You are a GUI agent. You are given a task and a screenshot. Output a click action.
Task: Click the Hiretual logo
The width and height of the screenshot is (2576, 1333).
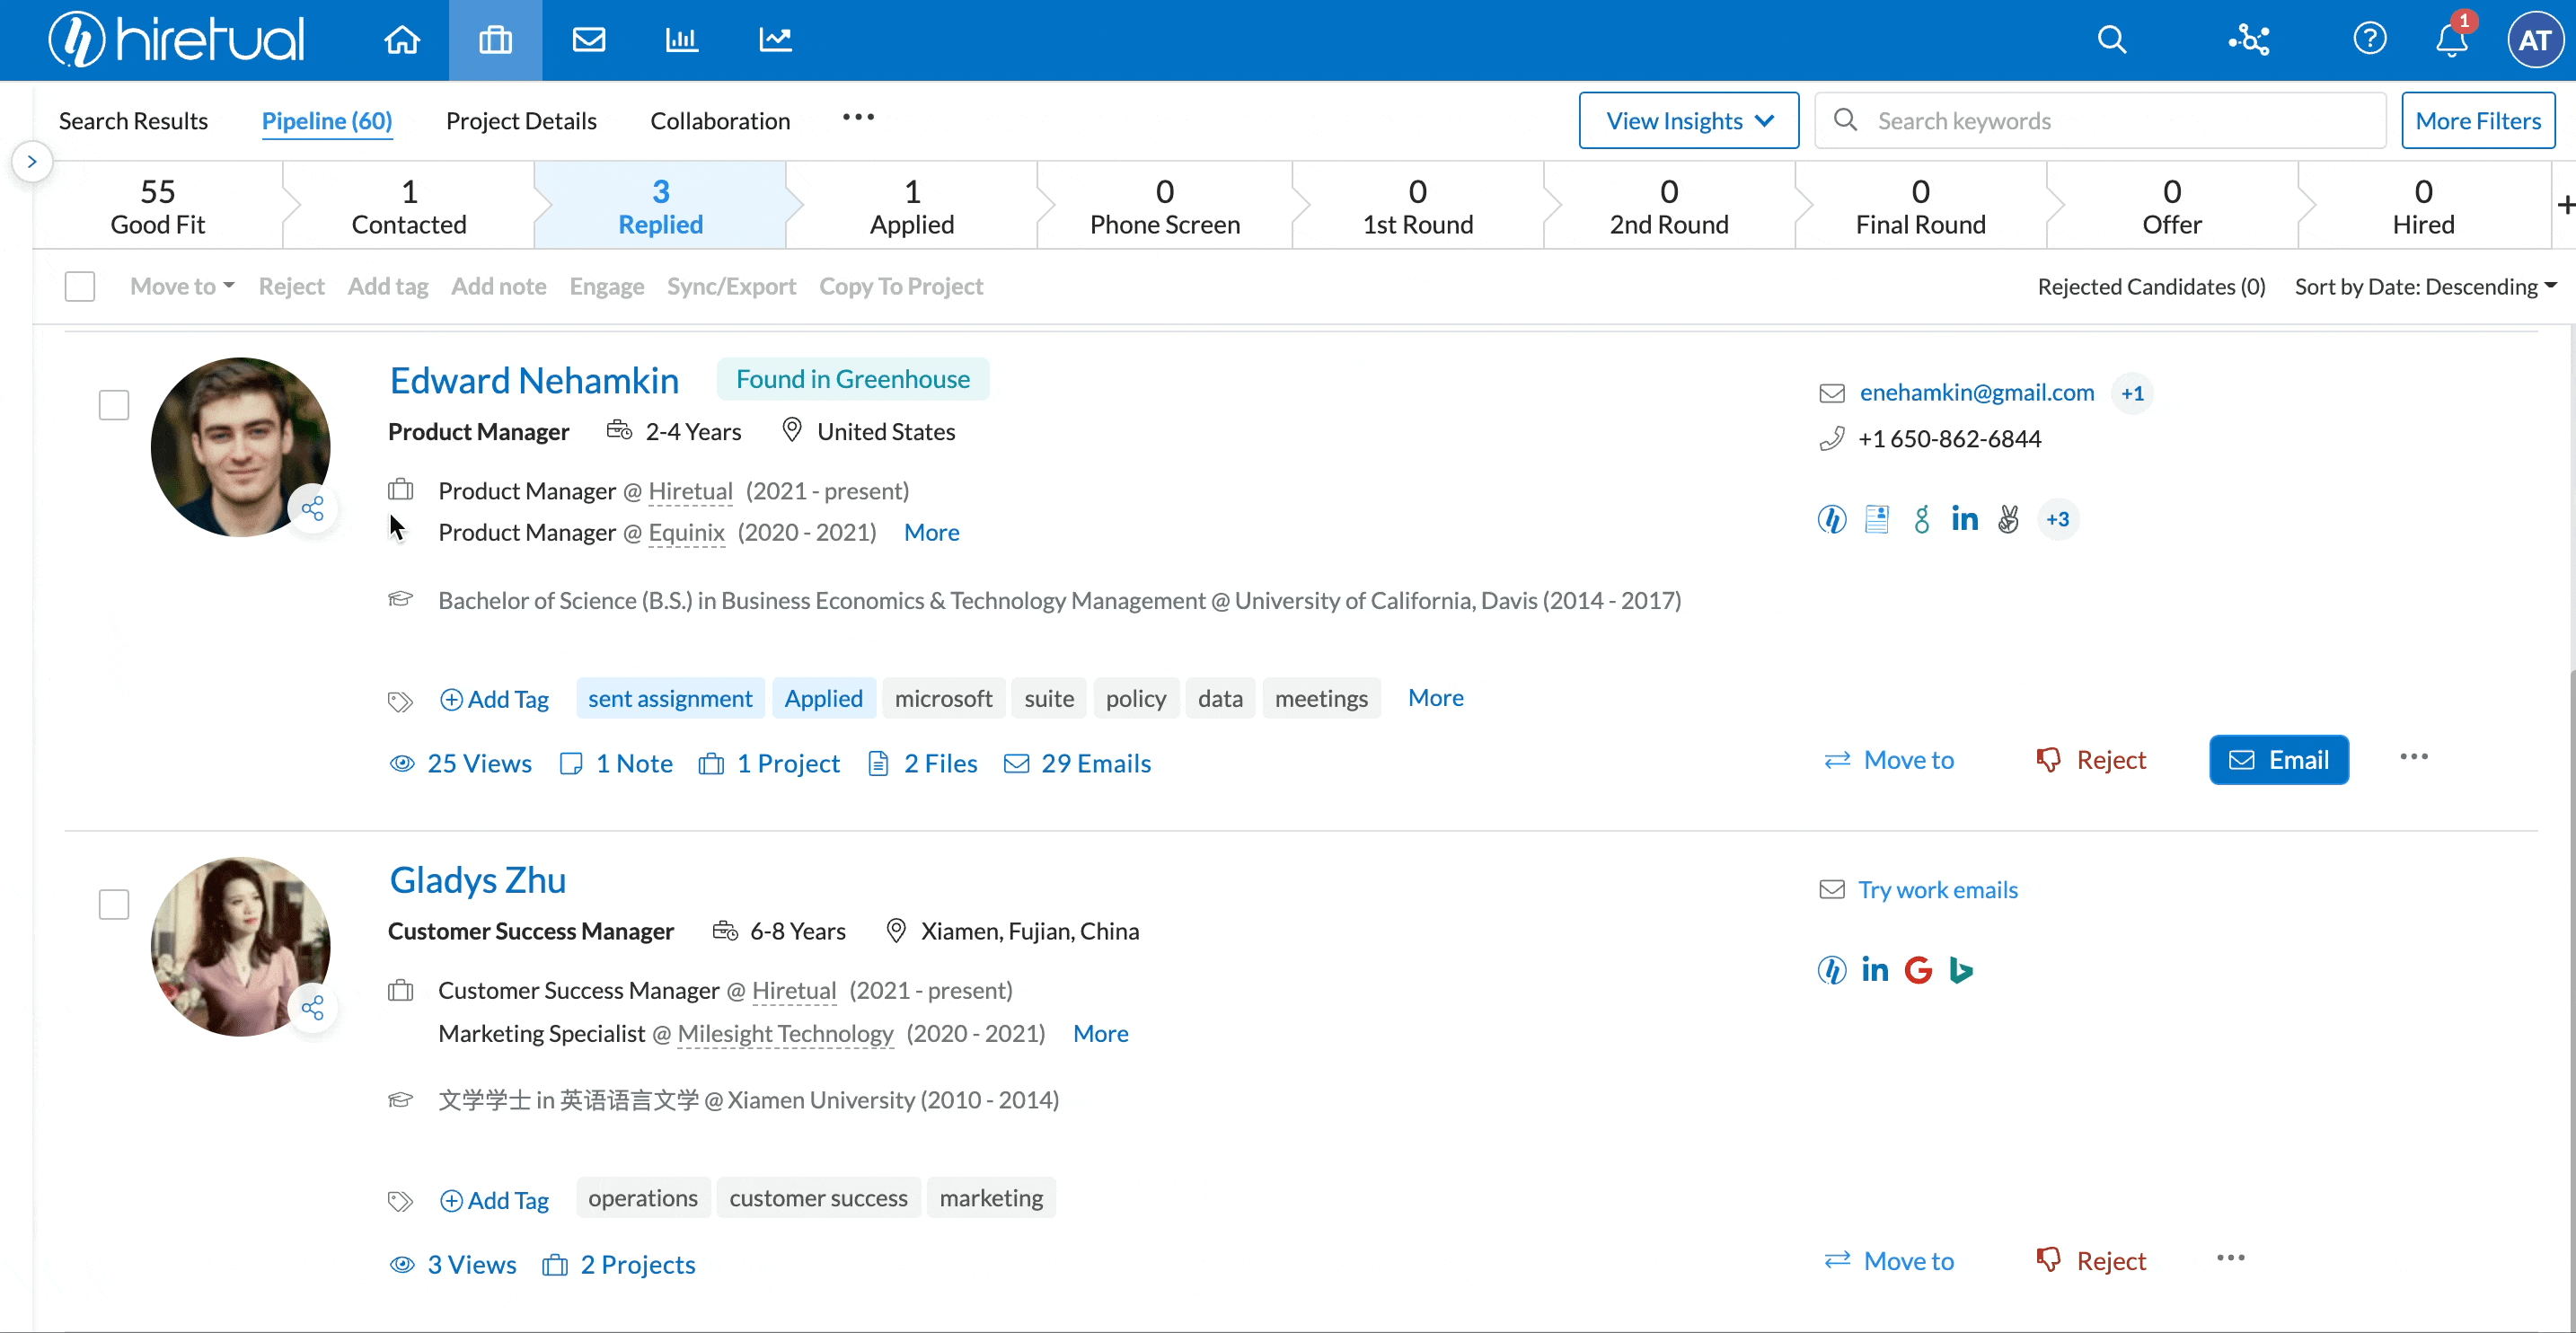tap(177, 40)
